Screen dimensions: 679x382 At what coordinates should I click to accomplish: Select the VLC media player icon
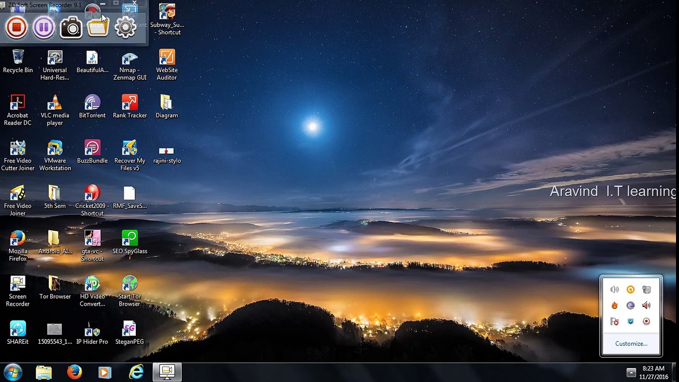pos(55,111)
